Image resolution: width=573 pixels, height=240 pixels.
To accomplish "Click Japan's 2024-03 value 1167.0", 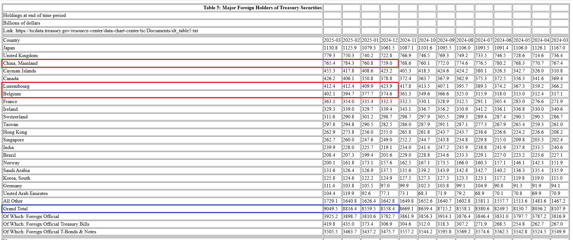I will [x=560, y=48].
